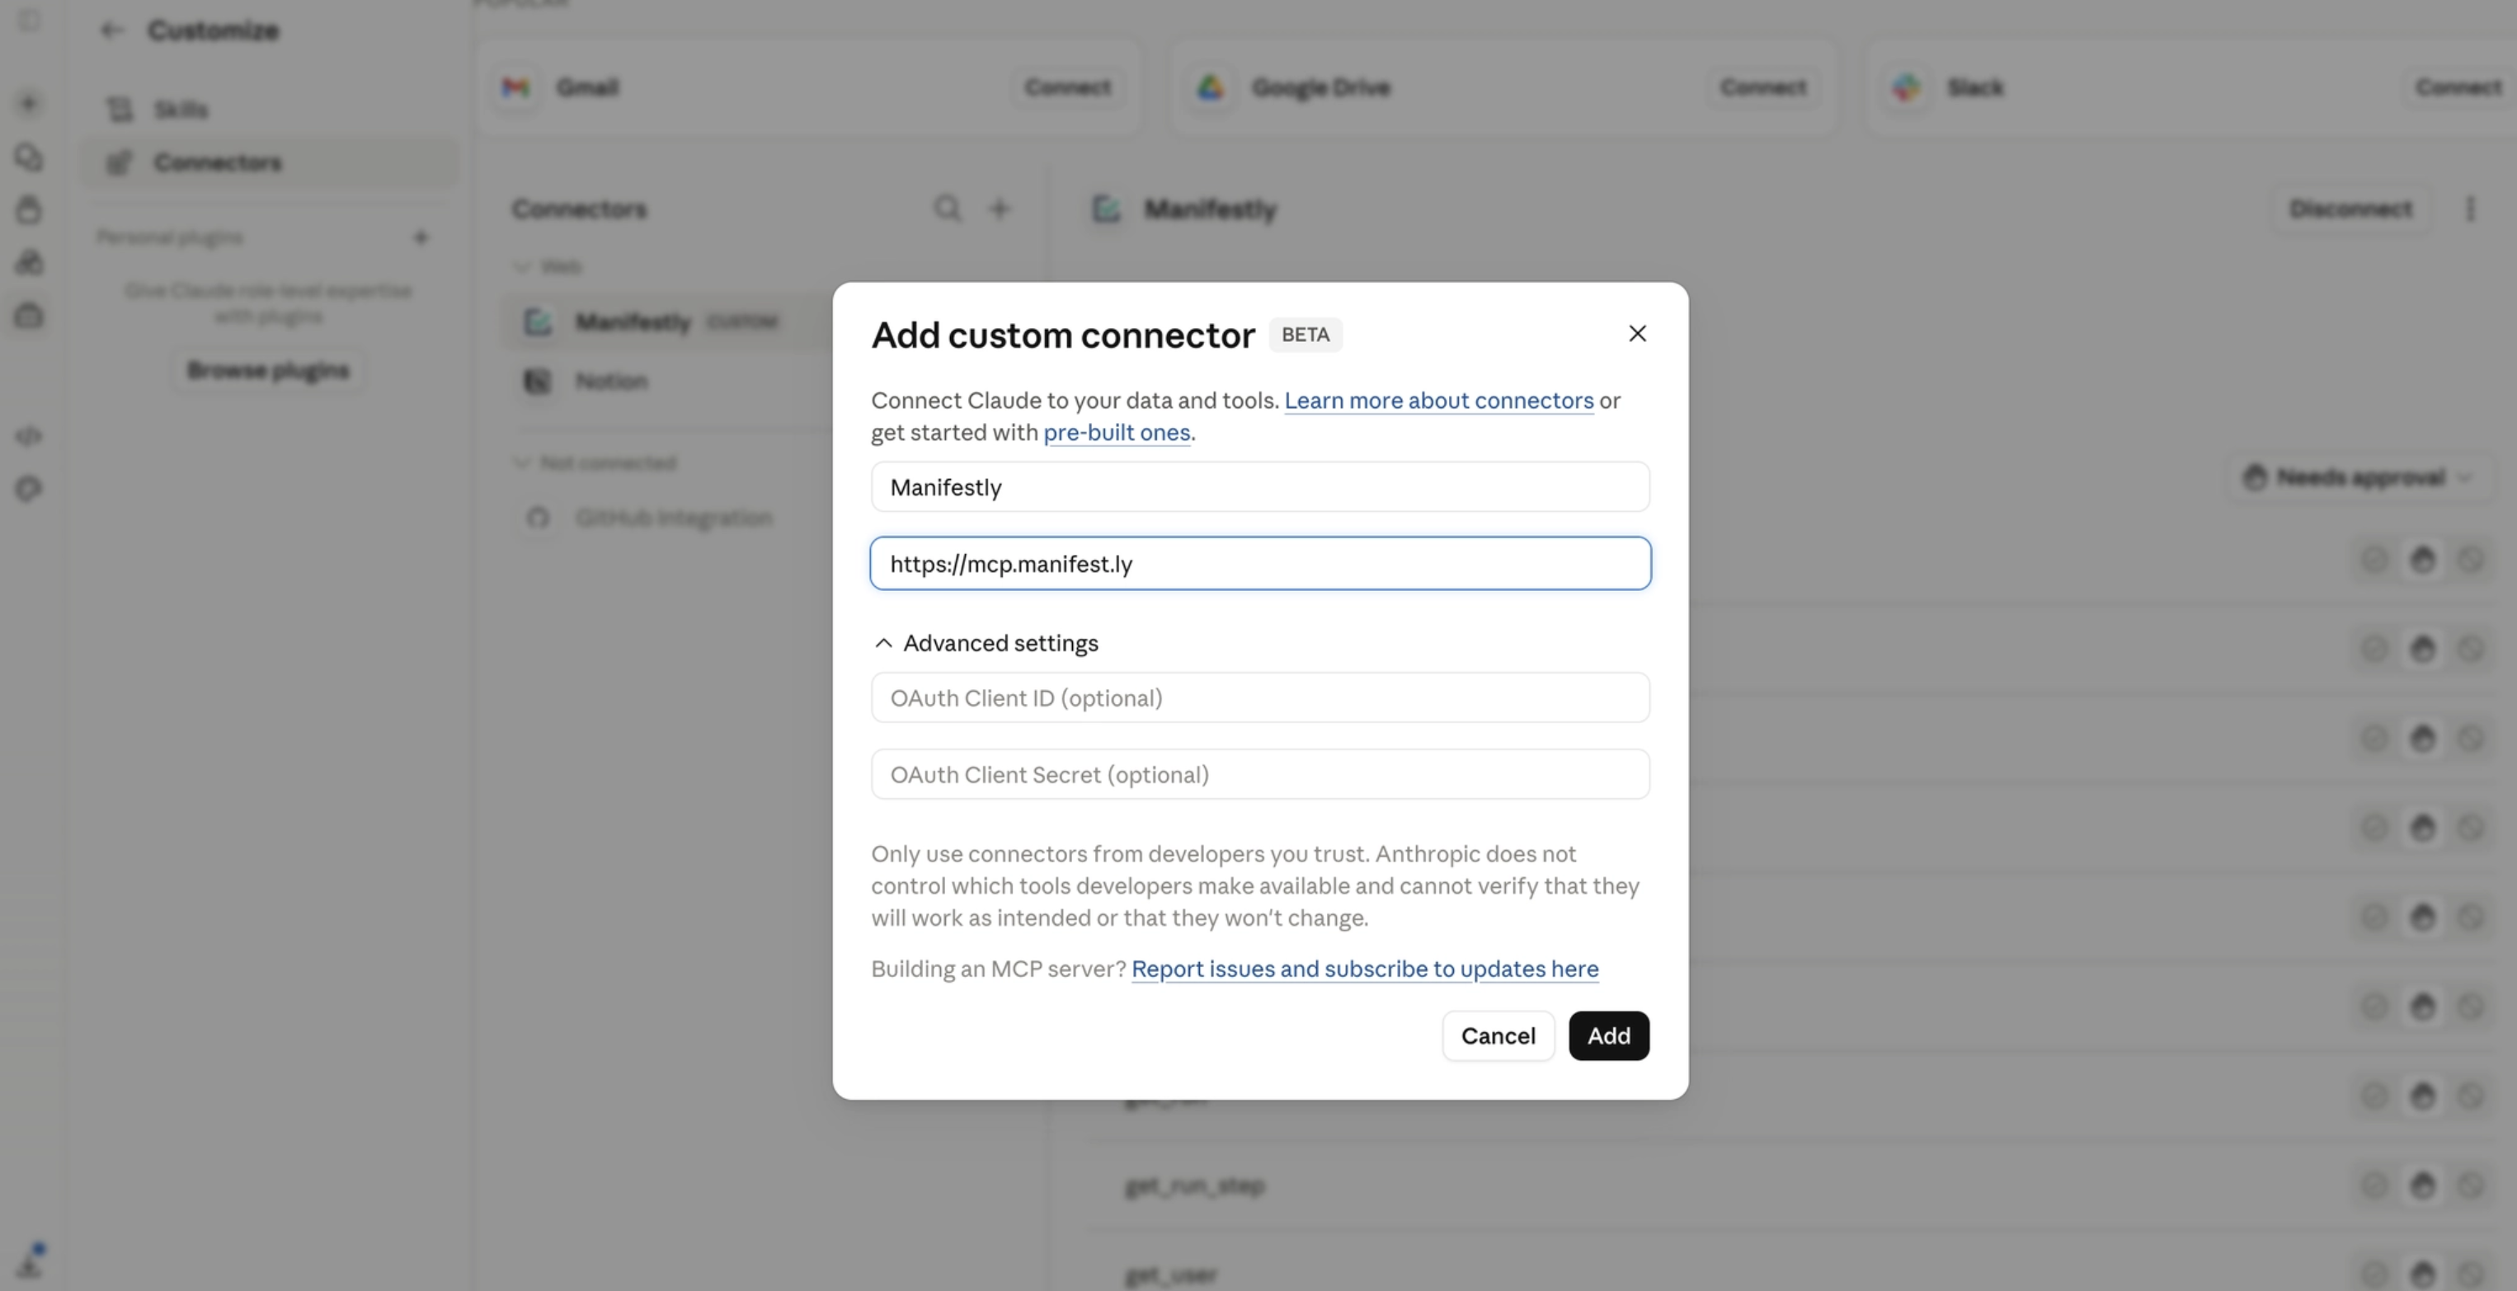The height and width of the screenshot is (1291, 2517).
Task: Focus the server URL field with https://mcp.manifest.ly
Action: click(1260, 563)
